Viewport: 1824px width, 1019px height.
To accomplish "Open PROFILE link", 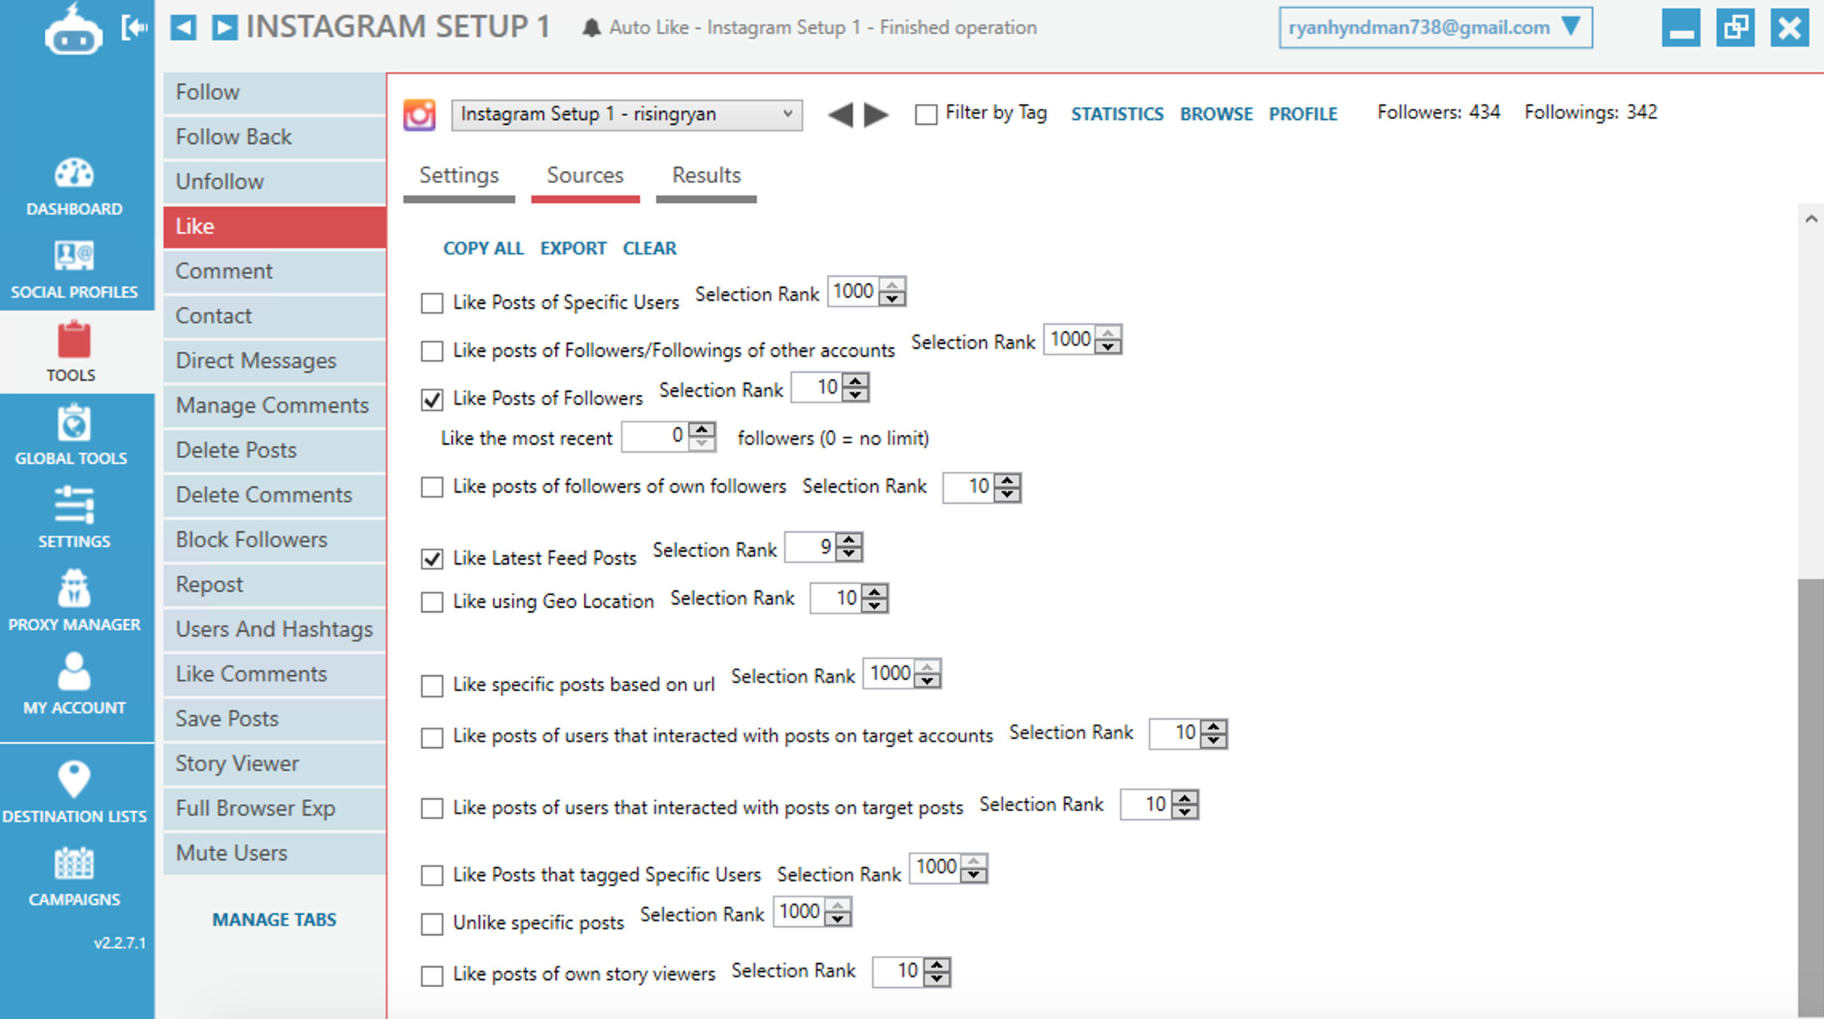I will tap(1302, 114).
